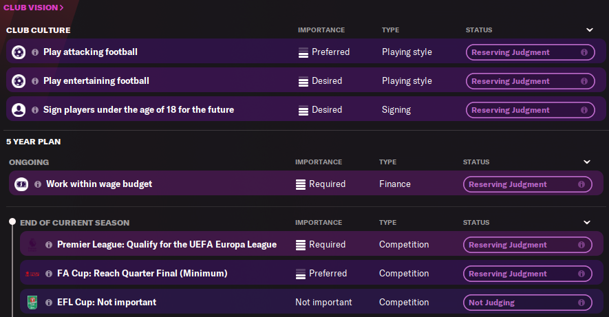
Task: Click info icon next to Play attacking football
Action: (x=35, y=52)
